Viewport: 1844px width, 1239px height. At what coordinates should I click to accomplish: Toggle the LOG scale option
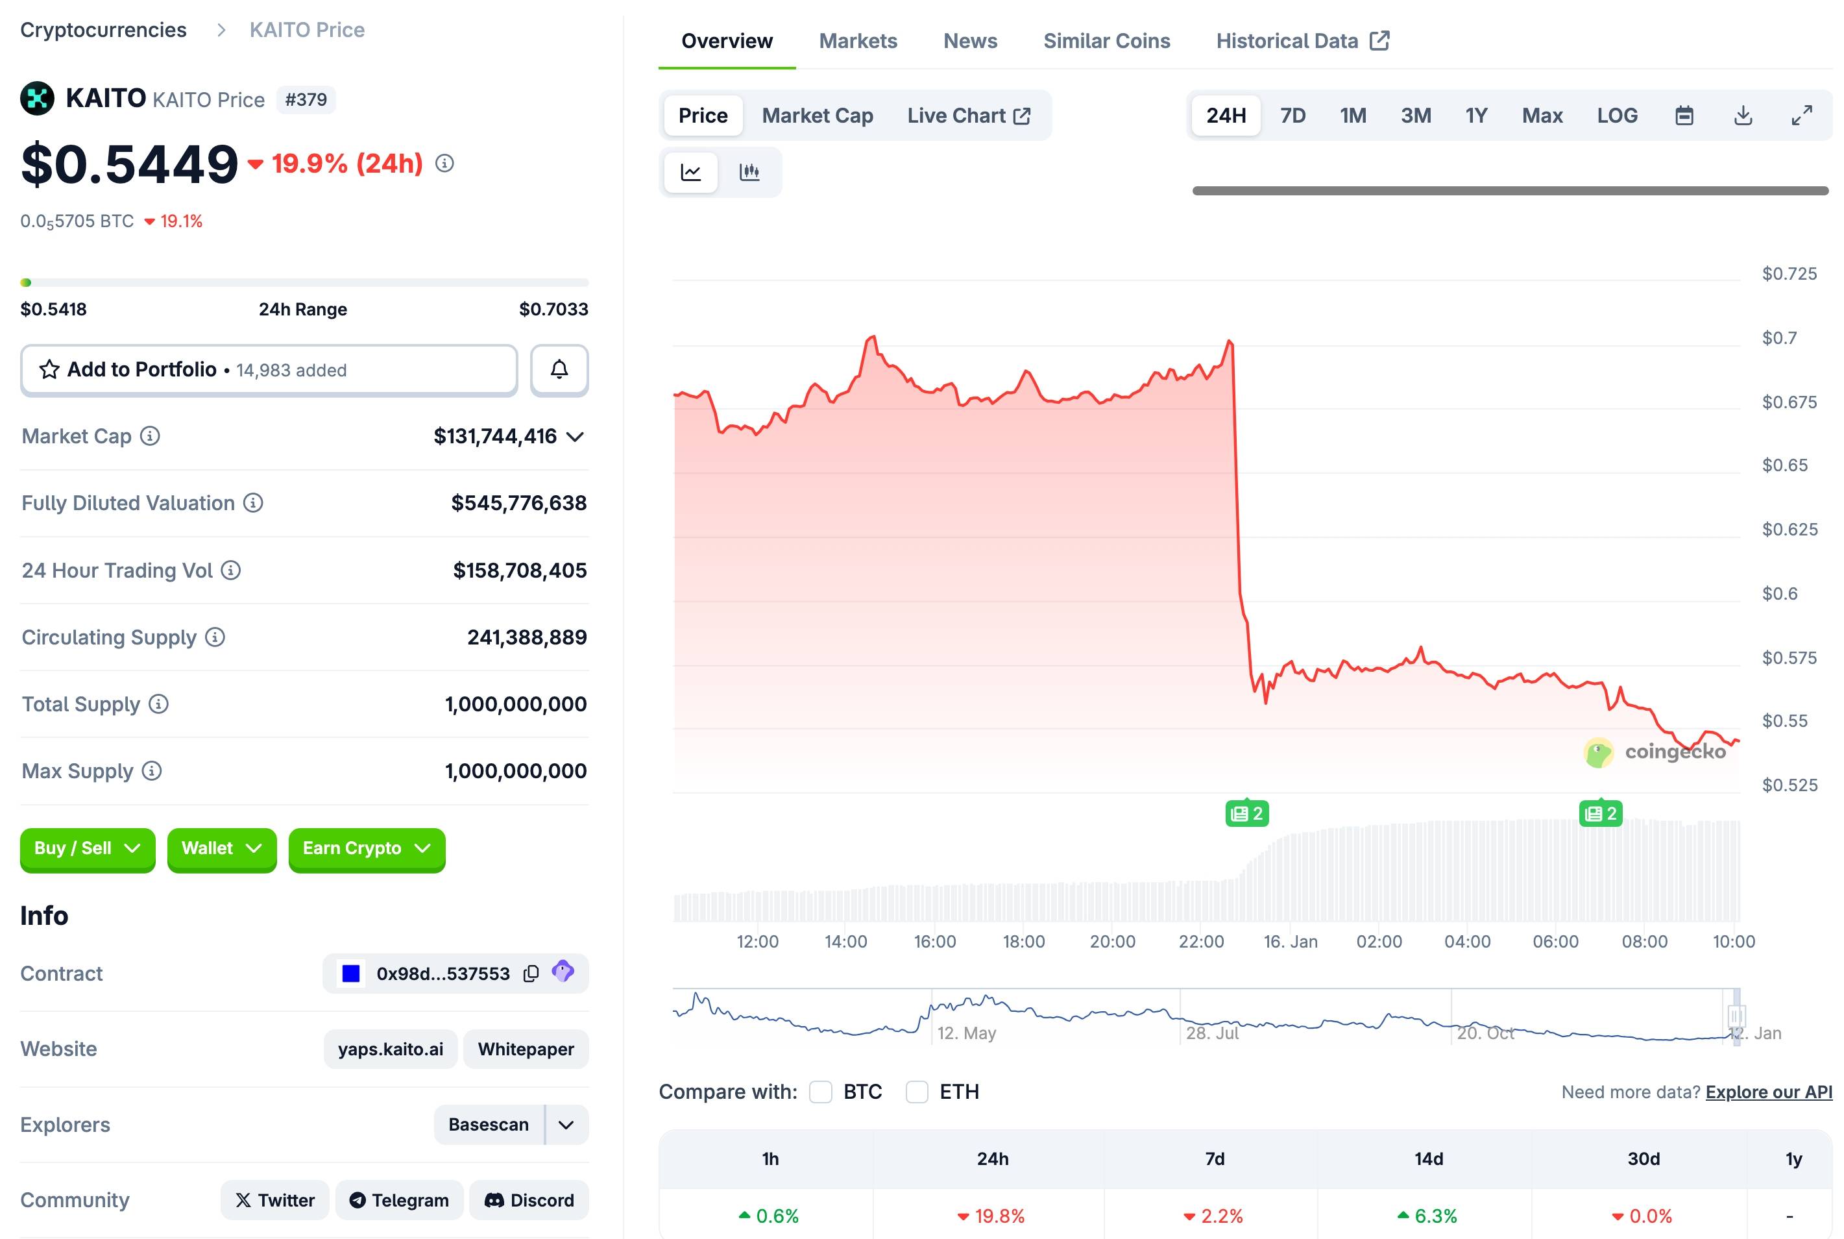1616,116
